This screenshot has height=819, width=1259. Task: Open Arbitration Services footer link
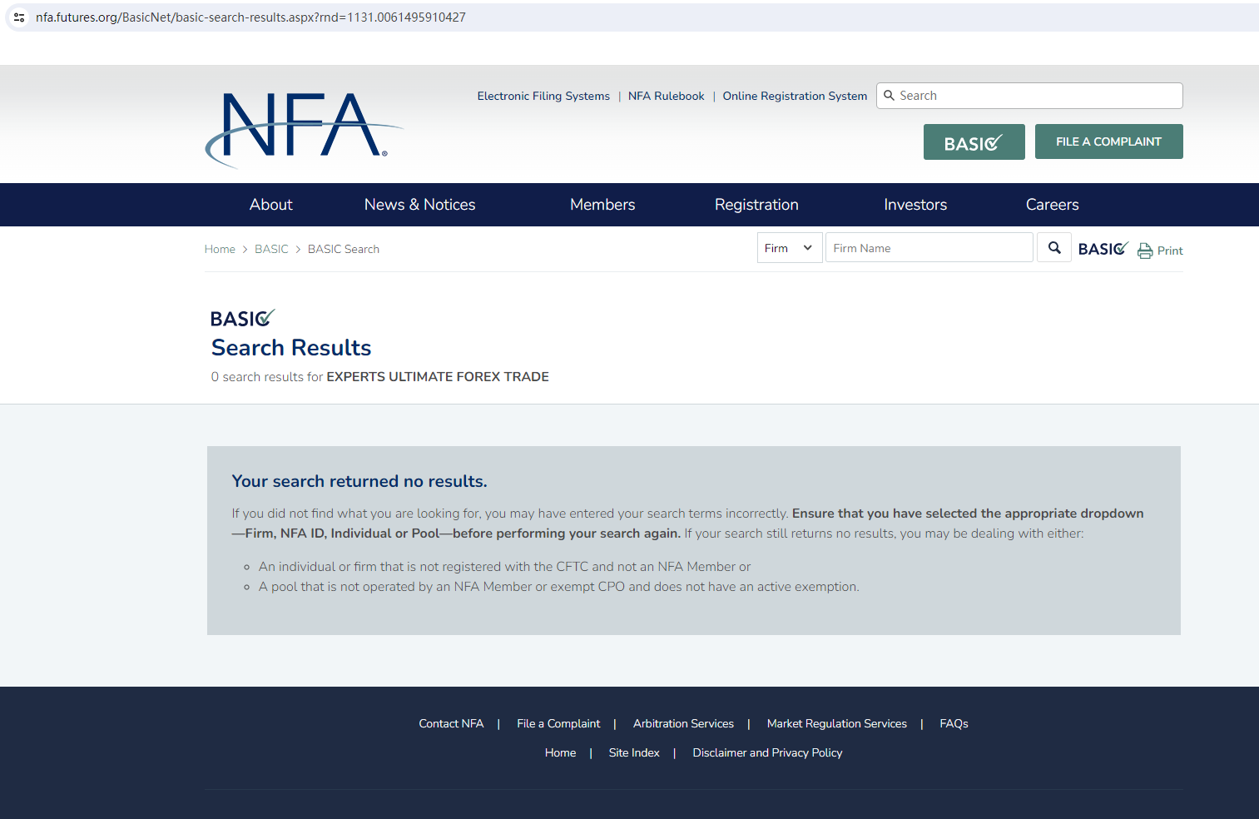tap(683, 723)
